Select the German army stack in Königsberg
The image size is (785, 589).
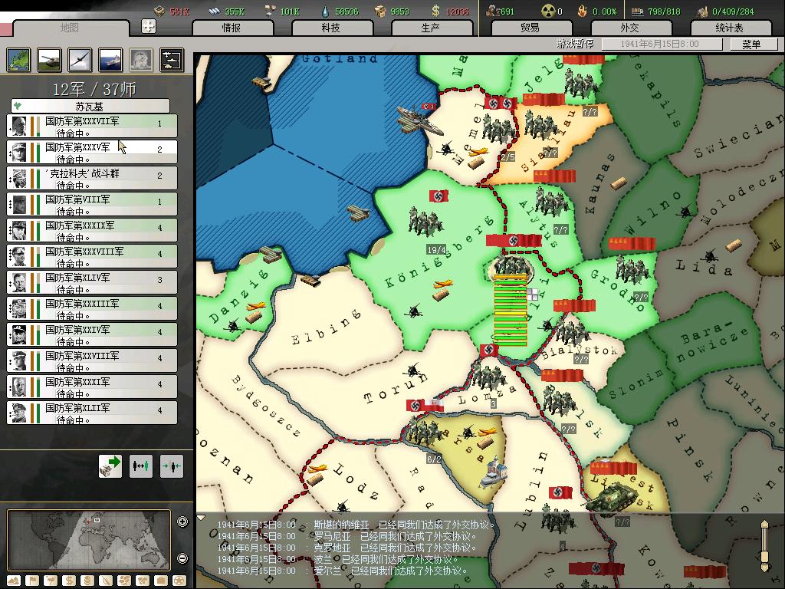tap(425, 221)
